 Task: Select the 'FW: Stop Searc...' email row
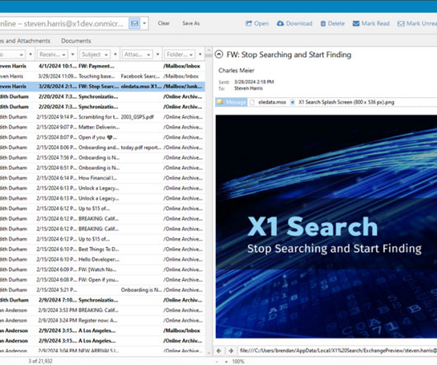coord(102,87)
